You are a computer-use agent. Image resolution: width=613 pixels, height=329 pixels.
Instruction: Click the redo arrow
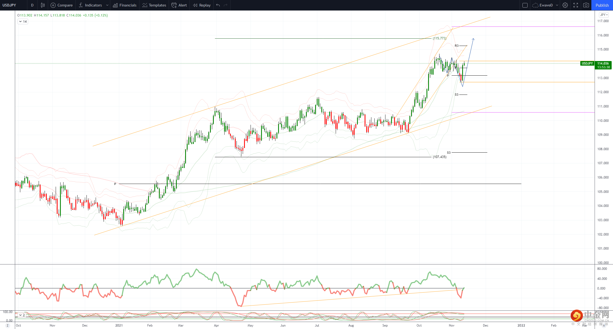point(226,5)
